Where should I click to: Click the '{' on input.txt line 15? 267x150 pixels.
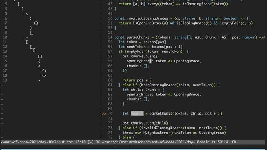point(39,61)
